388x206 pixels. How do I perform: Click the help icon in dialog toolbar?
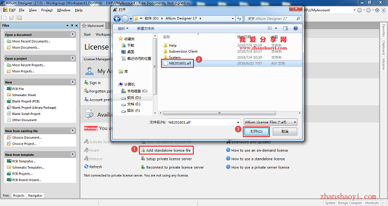coord(296,28)
